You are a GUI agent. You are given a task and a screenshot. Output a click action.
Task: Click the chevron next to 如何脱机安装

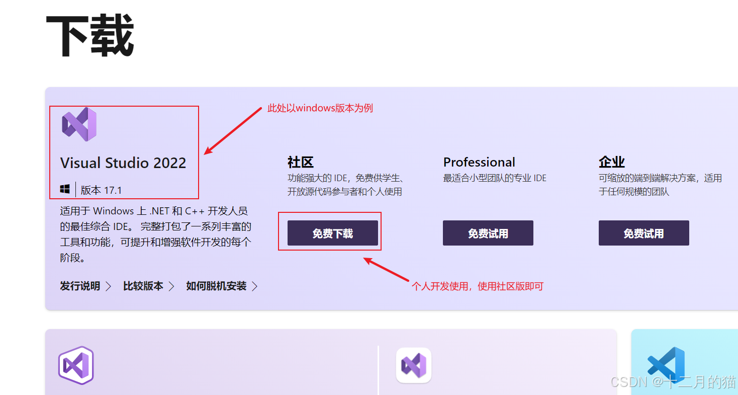pos(255,286)
